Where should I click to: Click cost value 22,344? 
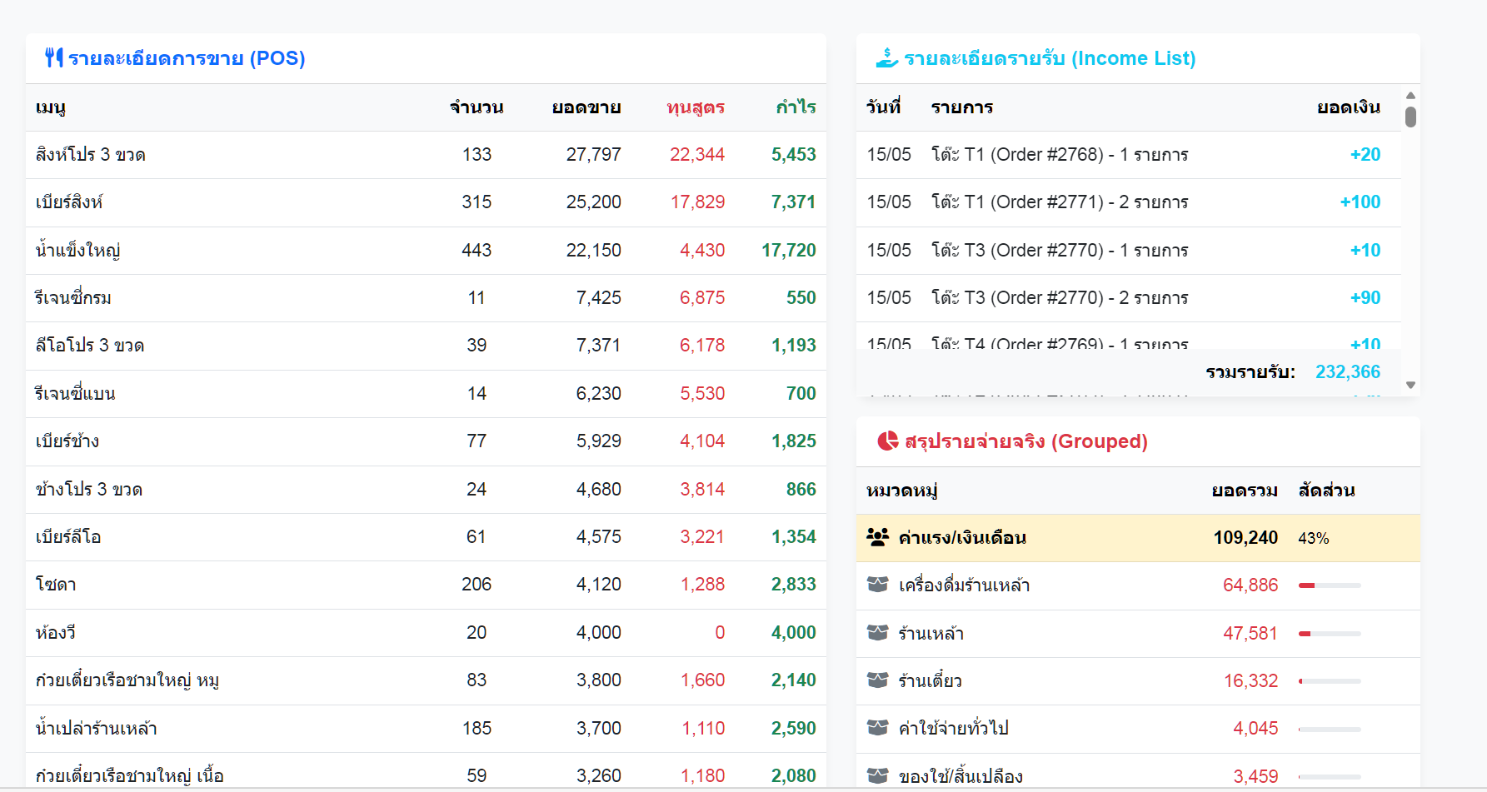(x=697, y=155)
